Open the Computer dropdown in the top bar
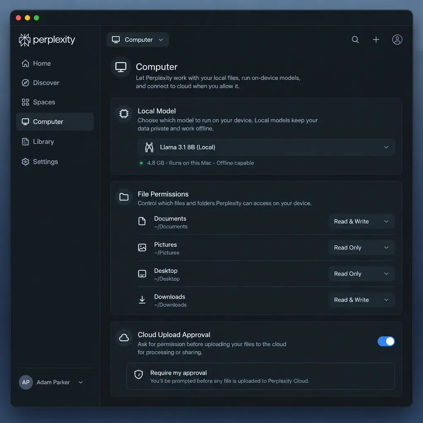Viewport: 423px width, 423px height. tap(138, 40)
